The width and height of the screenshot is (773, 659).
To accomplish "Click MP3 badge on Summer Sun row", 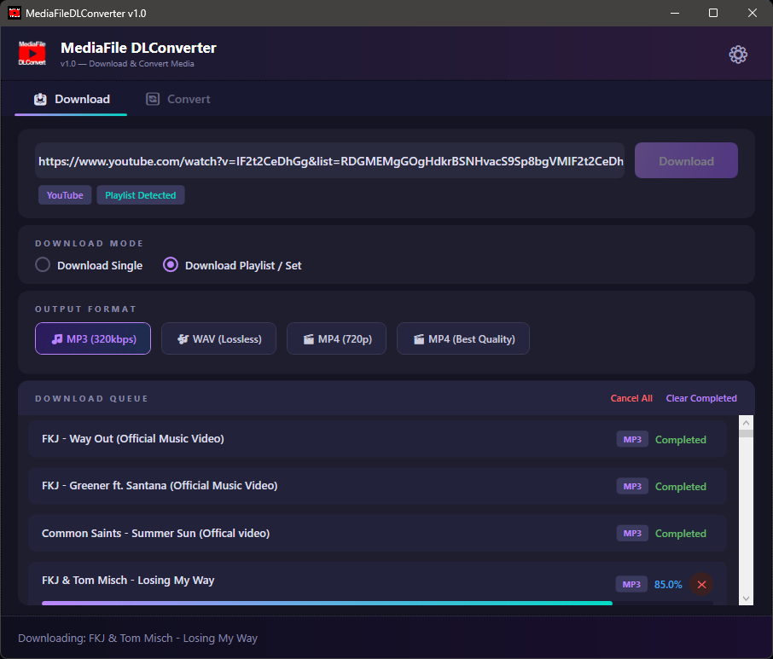I will (632, 533).
